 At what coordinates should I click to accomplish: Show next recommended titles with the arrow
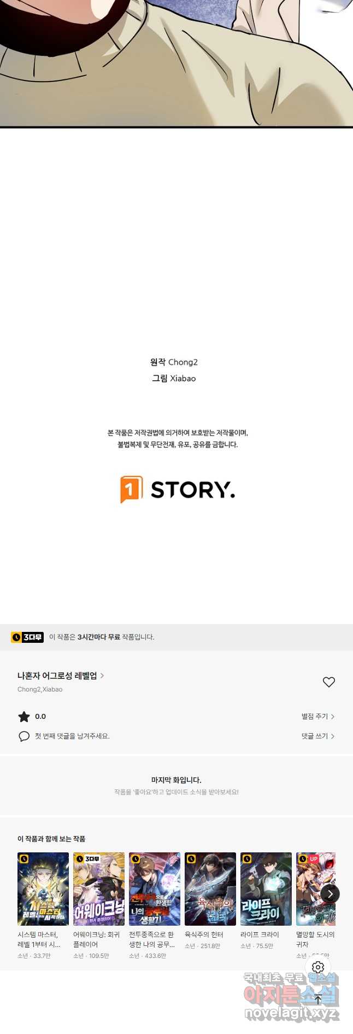(330, 894)
